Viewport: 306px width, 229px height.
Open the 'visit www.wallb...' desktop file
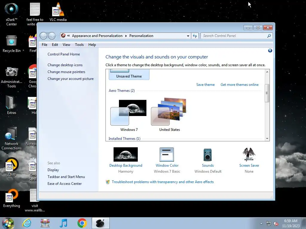tap(35, 201)
